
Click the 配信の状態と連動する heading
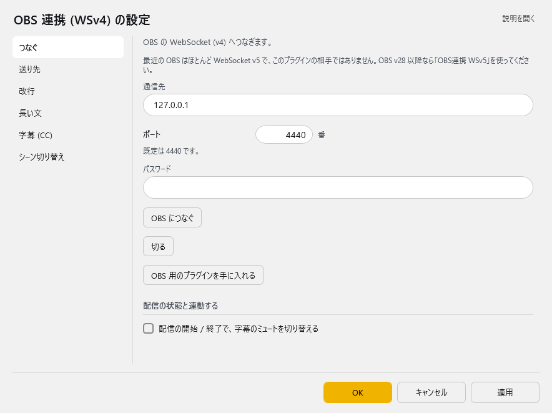coord(180,306)
